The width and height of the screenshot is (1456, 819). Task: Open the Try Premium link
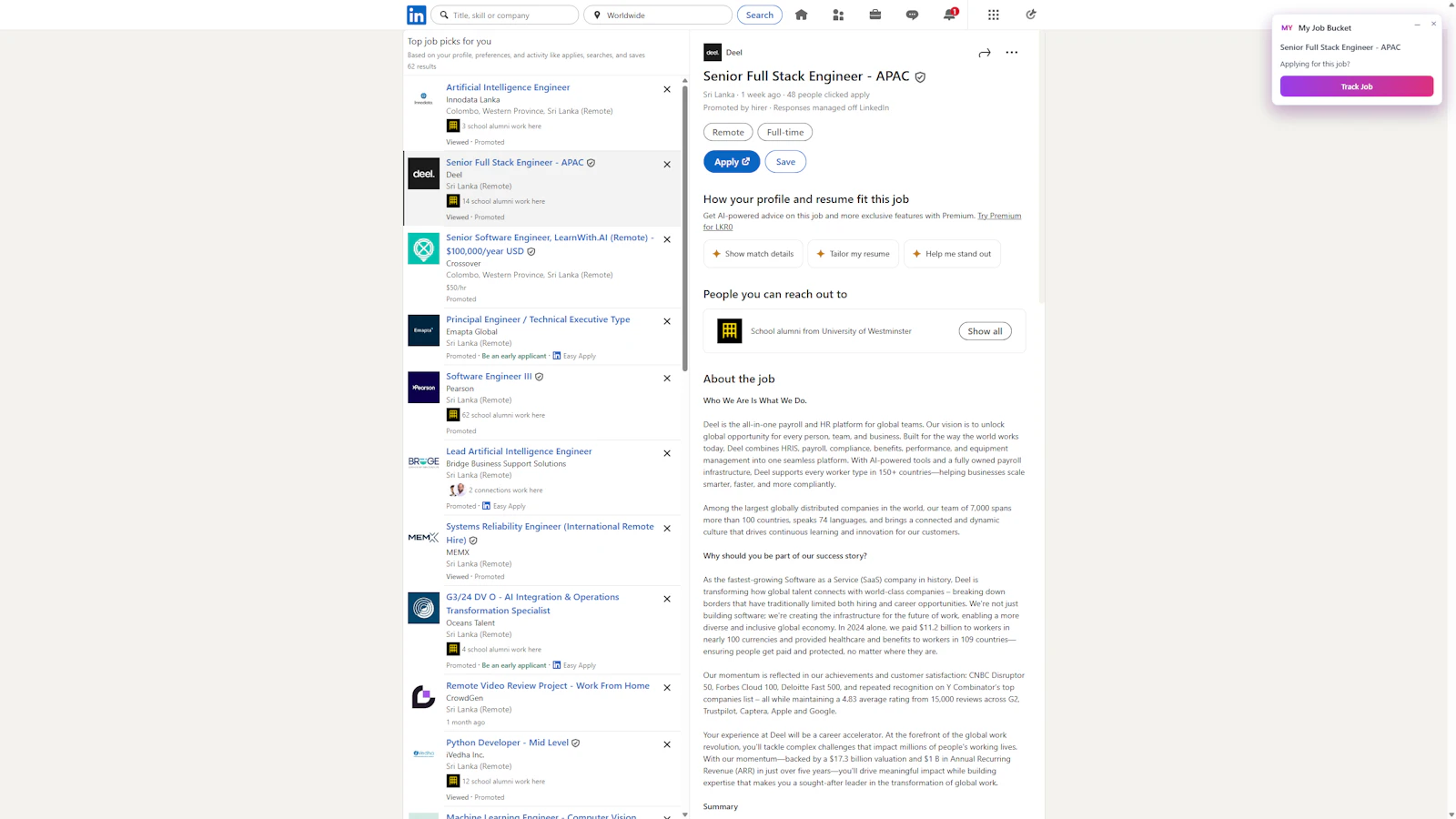click(999, 216)
